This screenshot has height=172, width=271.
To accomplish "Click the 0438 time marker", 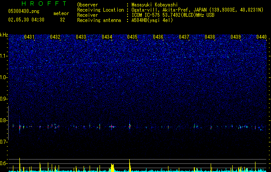I will [210, 37].
